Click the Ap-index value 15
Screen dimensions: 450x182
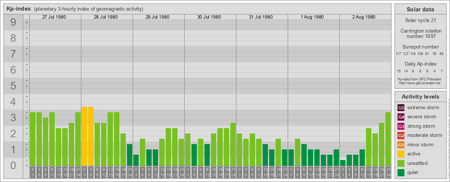click(x=399, y=71)
